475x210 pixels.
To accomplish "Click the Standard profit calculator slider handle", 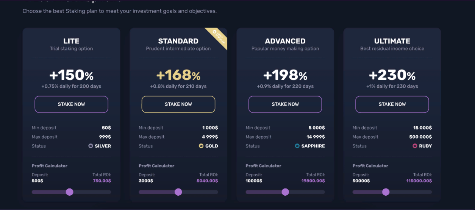I will [178, 192].
